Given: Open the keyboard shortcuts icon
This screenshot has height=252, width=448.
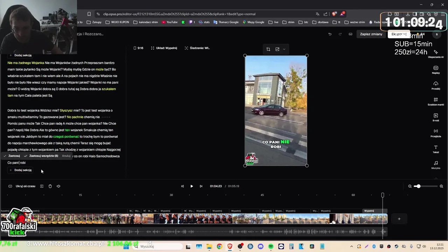Looking at the screenshot, I should [x=350, y=34].
